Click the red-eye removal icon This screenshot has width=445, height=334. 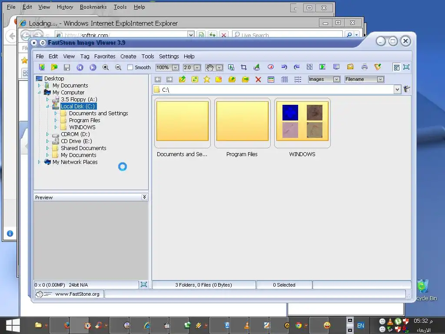(271, 67)
